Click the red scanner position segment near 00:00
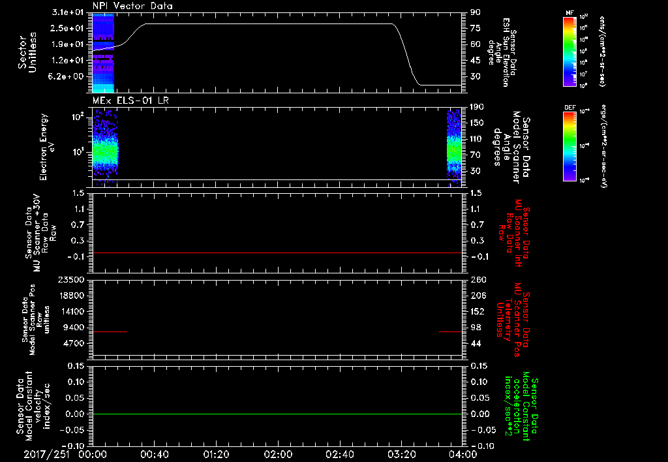This screenshot has height=462, width=668. (110, 331)
